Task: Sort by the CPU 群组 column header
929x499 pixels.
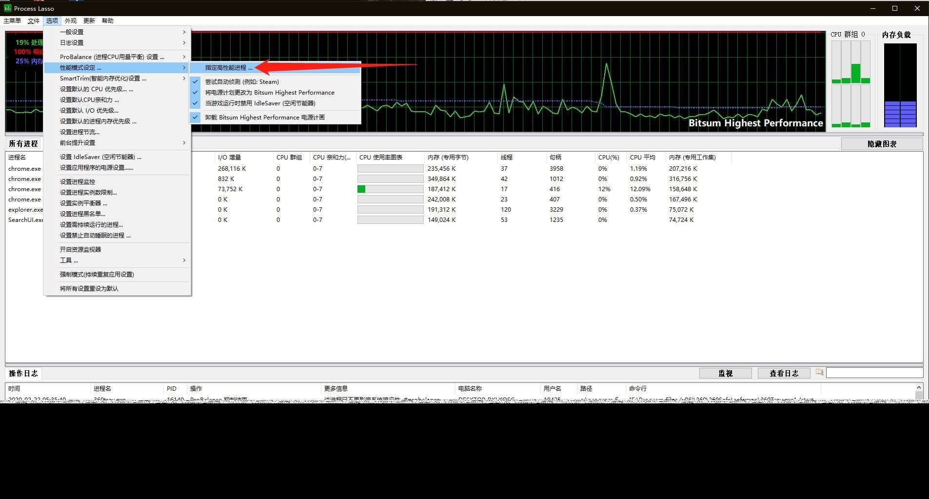Action: [x=291, y=157]
